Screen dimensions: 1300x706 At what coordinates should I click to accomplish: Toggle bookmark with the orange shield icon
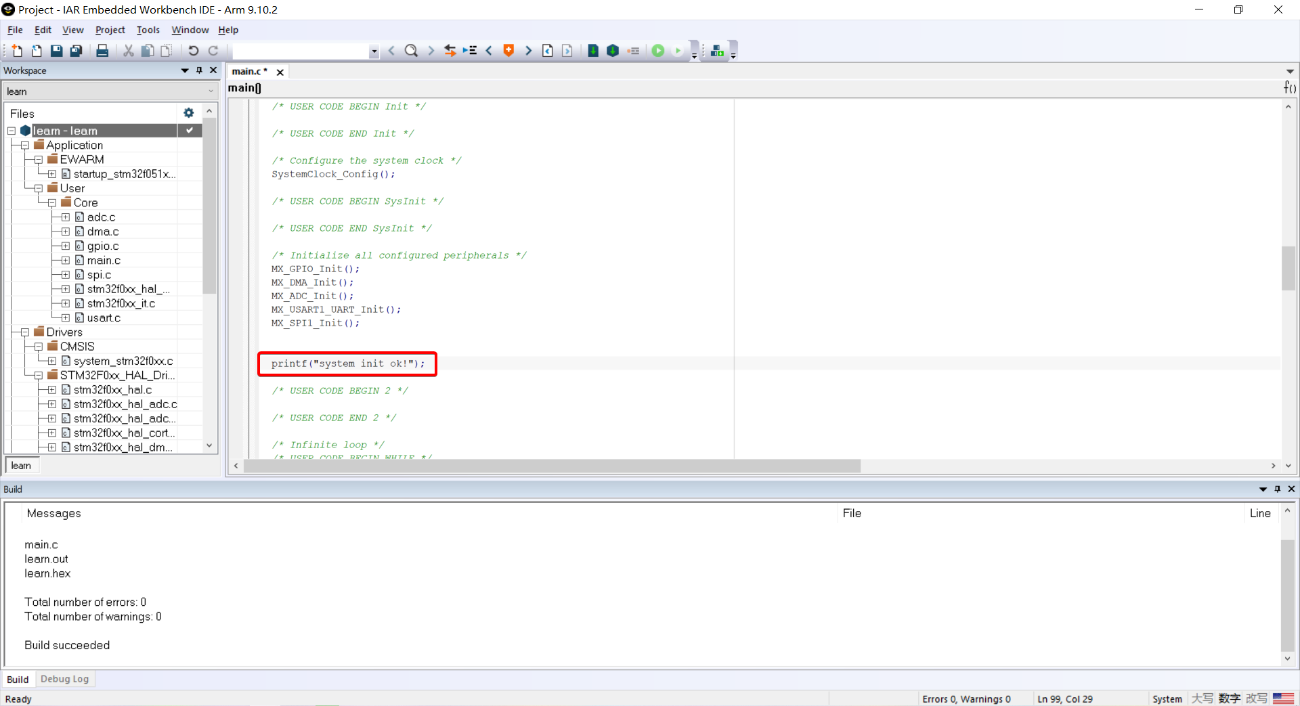click(x=508, y=51)
